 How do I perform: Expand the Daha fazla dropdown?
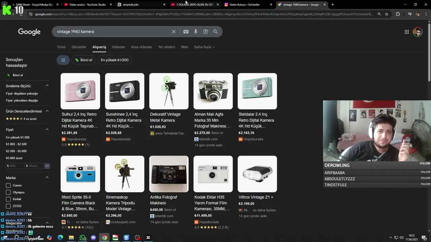coord(204,47)
